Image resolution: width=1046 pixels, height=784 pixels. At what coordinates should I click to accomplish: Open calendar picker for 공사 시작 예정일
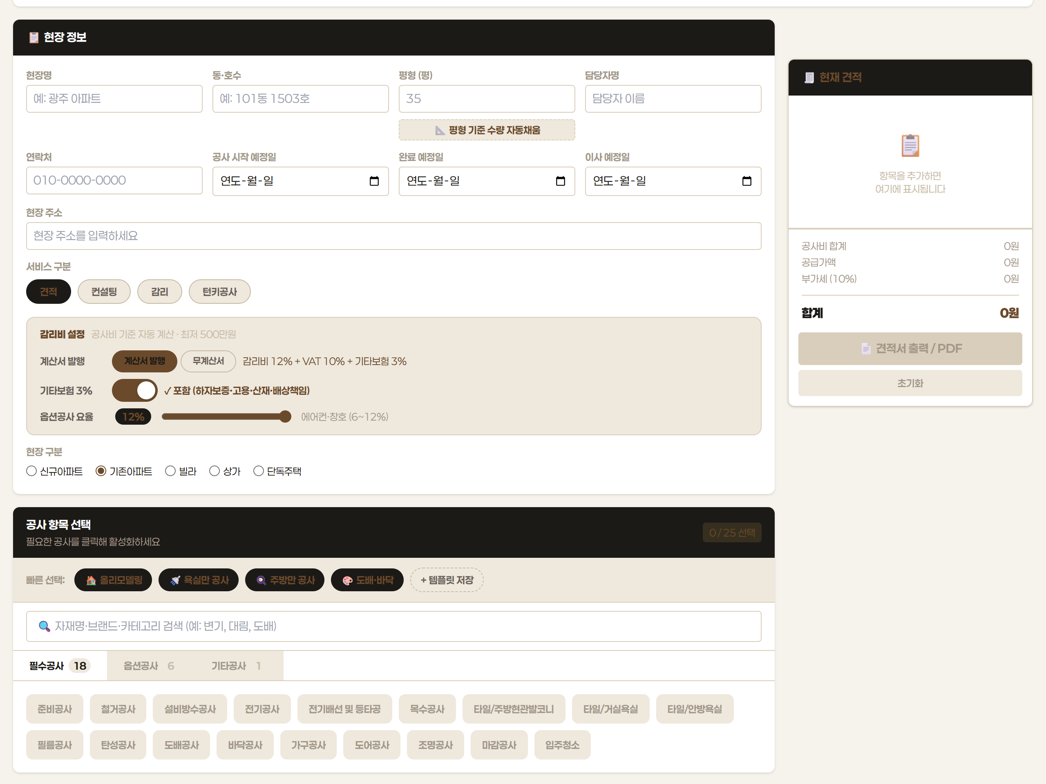click(373, 181)
